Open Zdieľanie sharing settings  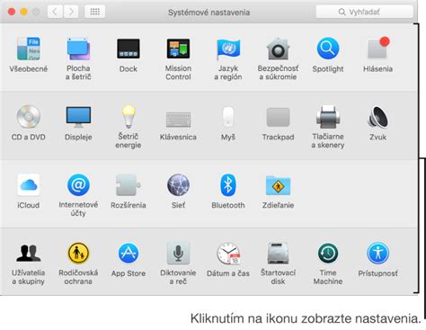click(x=278, y=185)
